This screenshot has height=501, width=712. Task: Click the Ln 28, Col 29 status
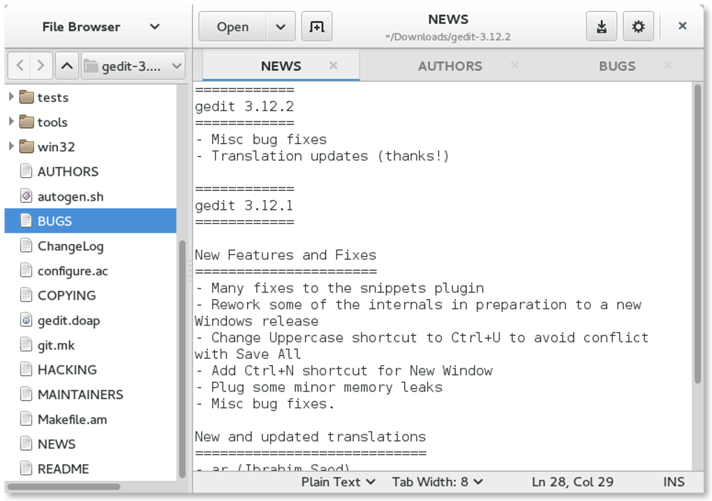coord(572,482)
